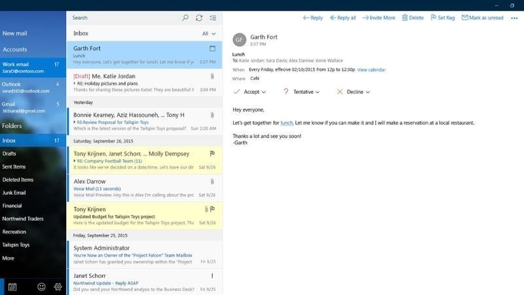Open the System Administrator message
This screenshot has width=524, height=295.
[x=144, y=254]
